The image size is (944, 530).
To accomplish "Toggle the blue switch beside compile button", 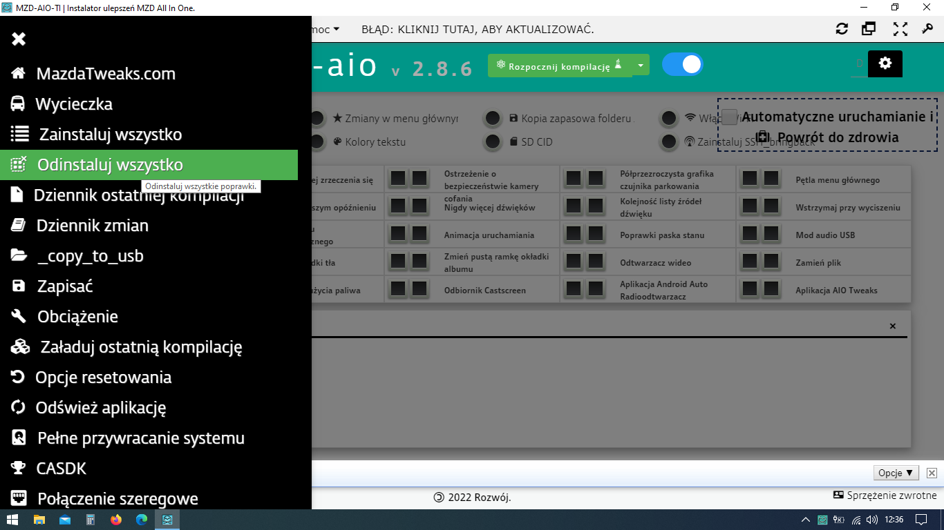I will 682,64.
